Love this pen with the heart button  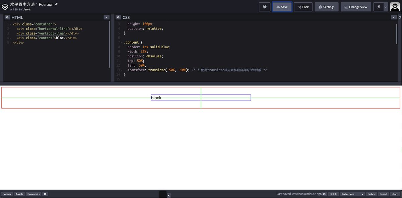[265, 7]
